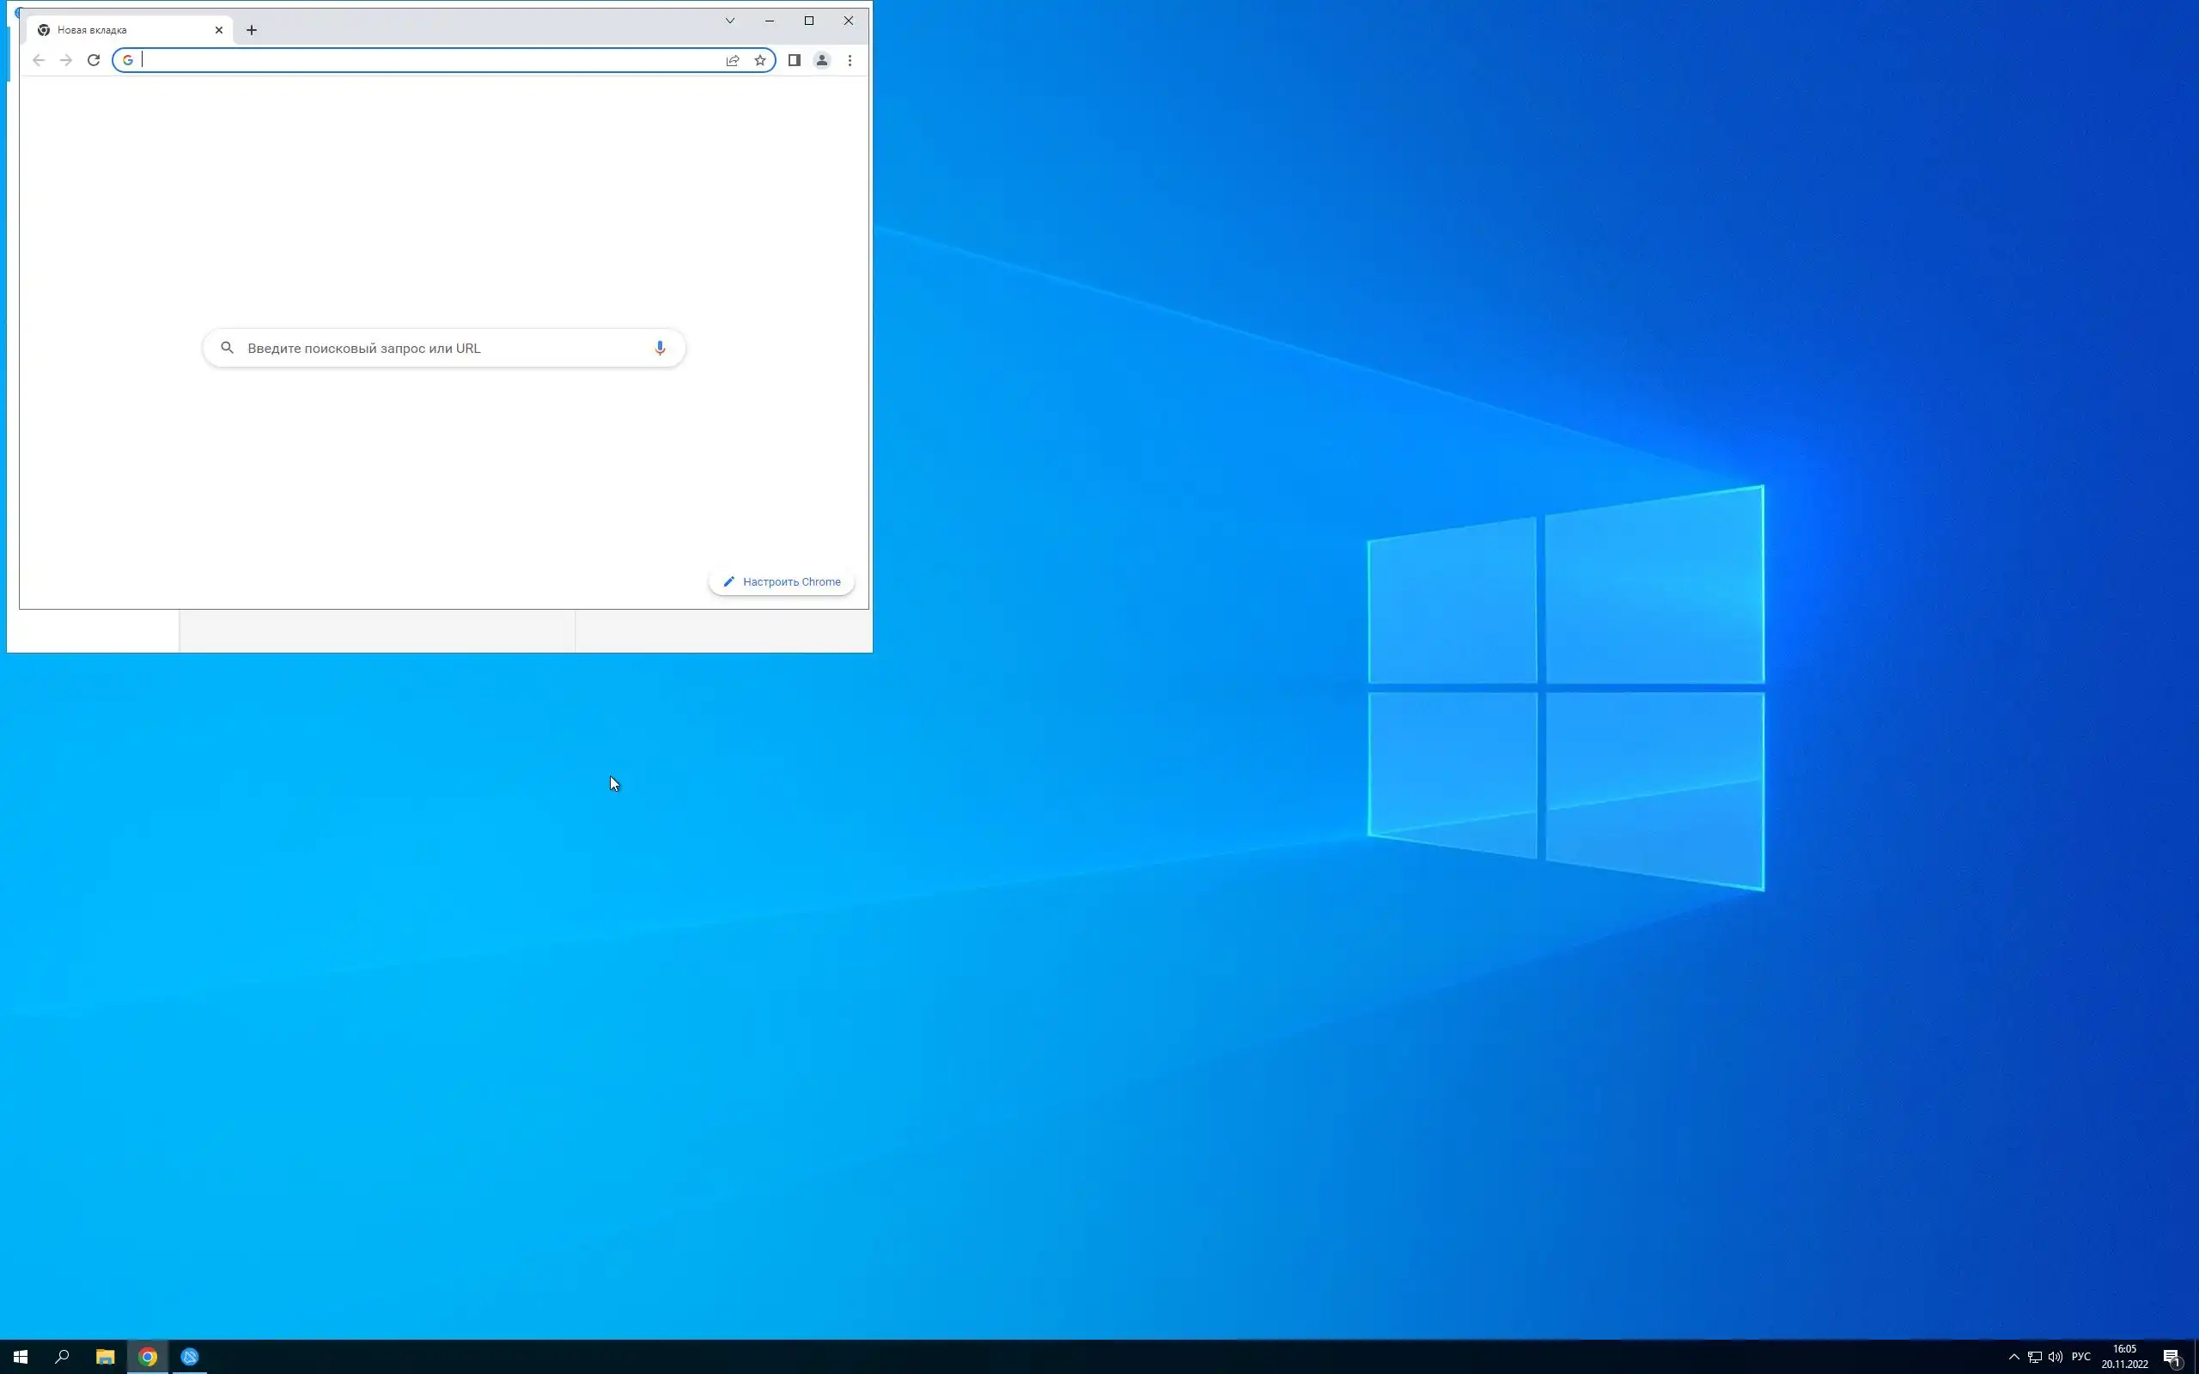Reload the current Chrome page
Image resolution: width=2199 pixels, height=1374 pixels.
(x=94, y=60)
